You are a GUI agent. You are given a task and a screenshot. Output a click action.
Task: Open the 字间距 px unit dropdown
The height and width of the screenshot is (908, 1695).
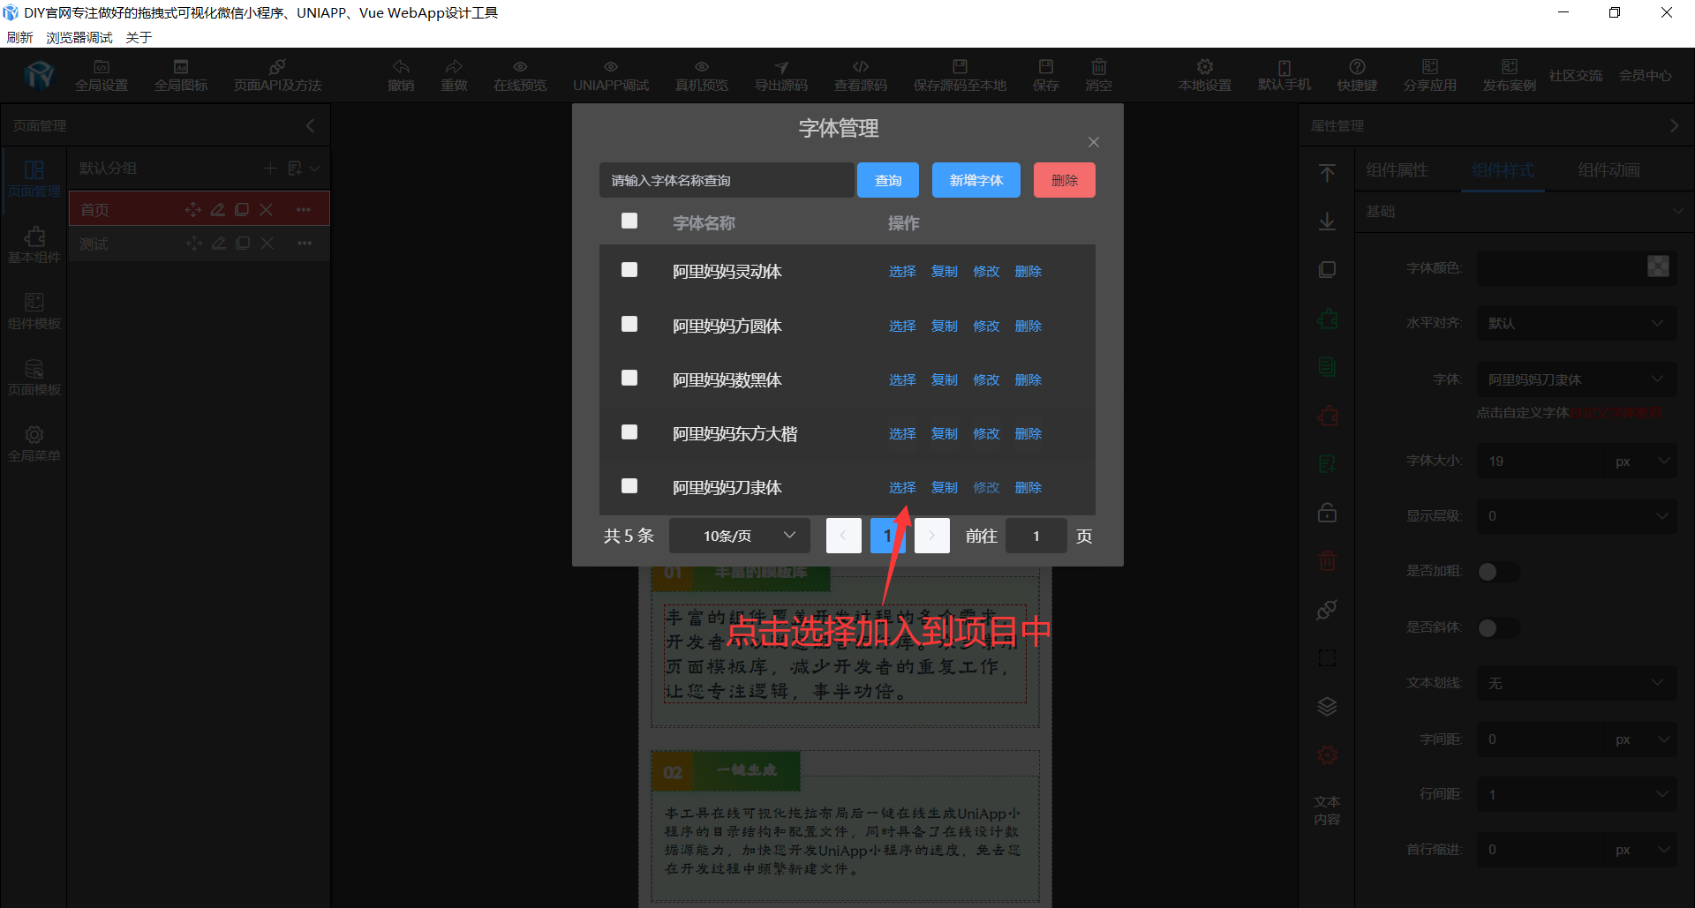point(1640,739)
